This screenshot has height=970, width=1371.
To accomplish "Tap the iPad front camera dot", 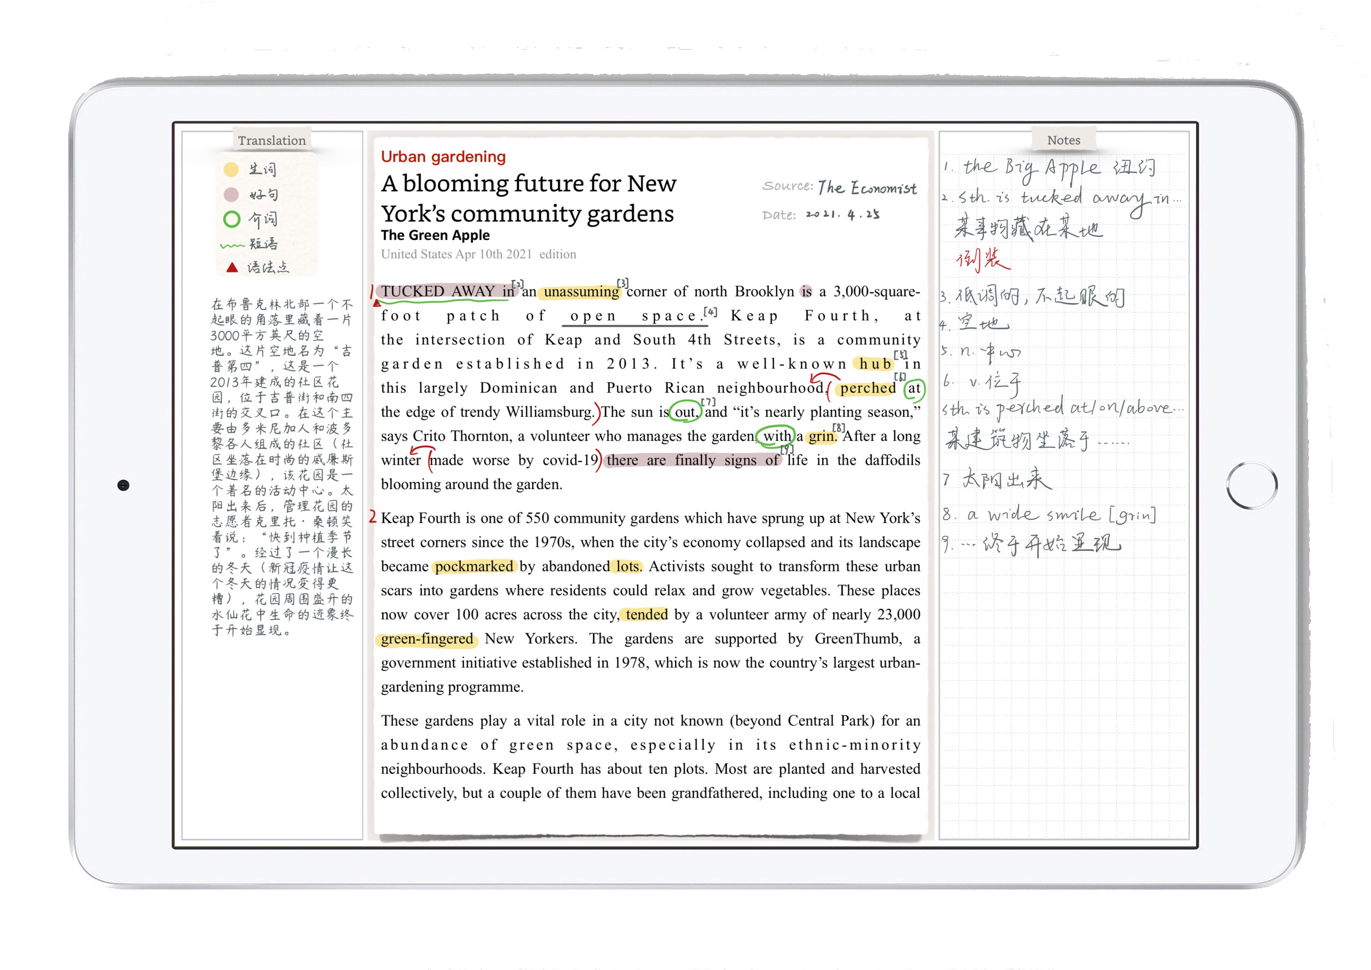I will 123,485.
